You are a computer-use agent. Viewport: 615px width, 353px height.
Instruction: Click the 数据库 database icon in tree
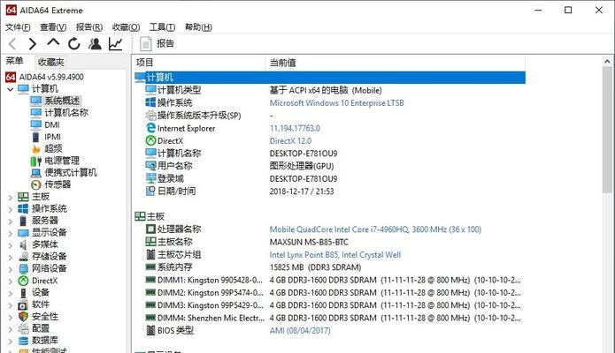click(23, 341)
